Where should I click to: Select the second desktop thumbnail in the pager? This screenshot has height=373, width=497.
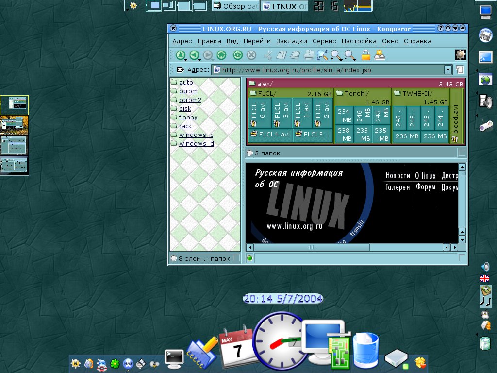pos(14,125)
